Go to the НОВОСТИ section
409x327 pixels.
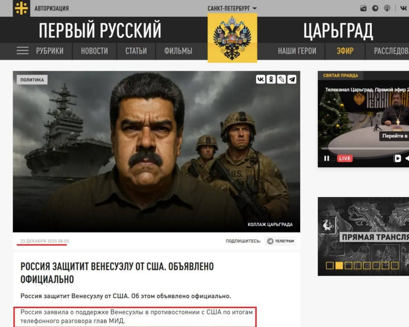coord(94,51)
